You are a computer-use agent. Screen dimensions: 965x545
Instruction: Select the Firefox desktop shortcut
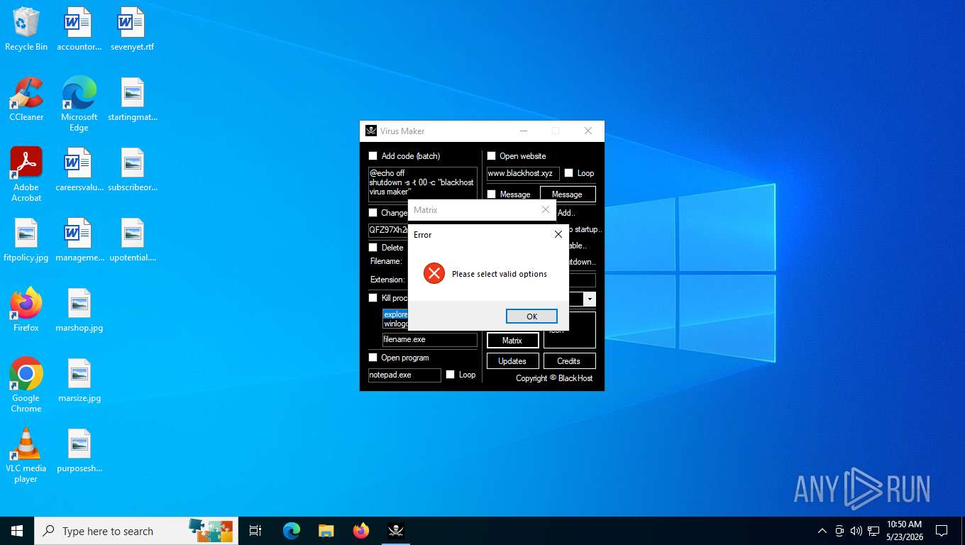[26, 310]
